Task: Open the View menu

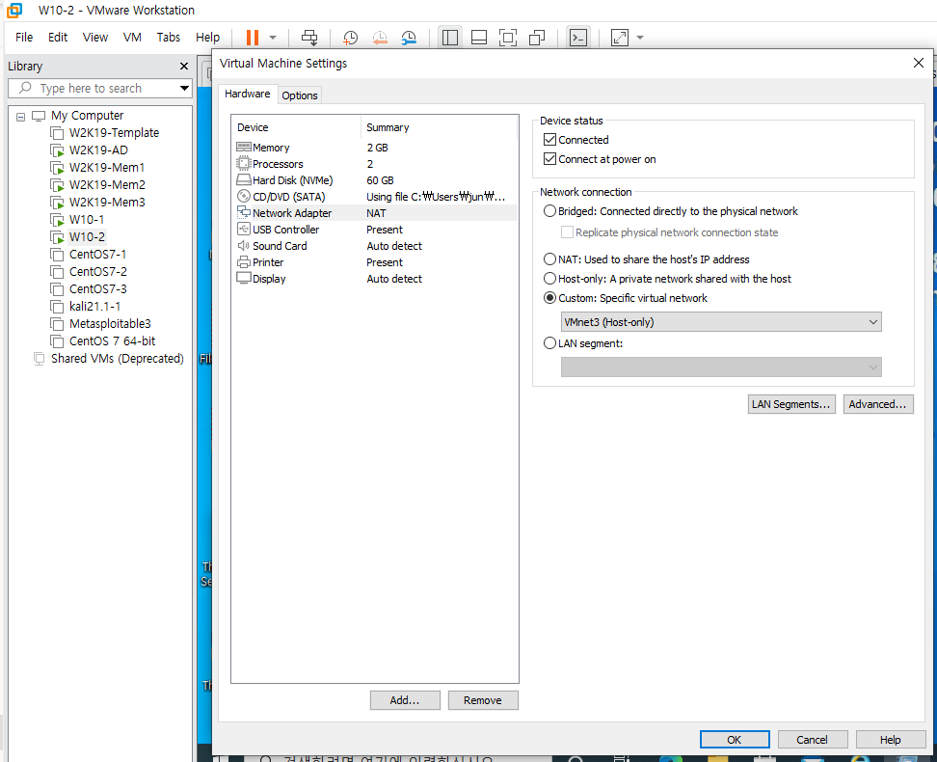Action: click(x=95, y=37)
